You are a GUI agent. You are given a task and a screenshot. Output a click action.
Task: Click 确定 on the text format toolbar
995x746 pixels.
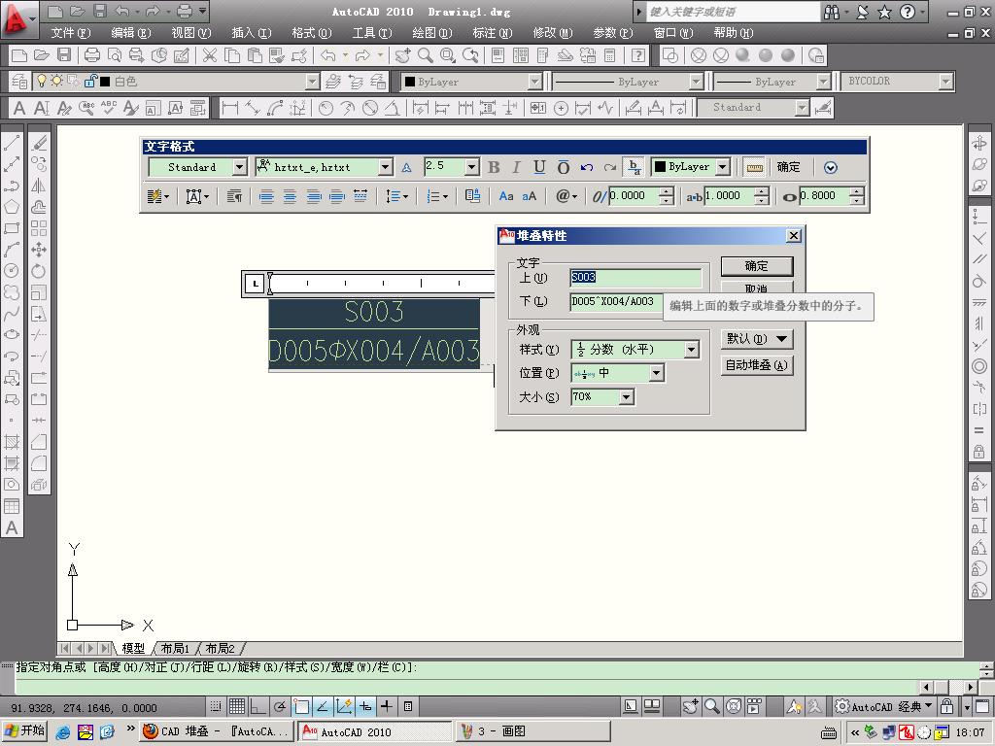(789, 167)
